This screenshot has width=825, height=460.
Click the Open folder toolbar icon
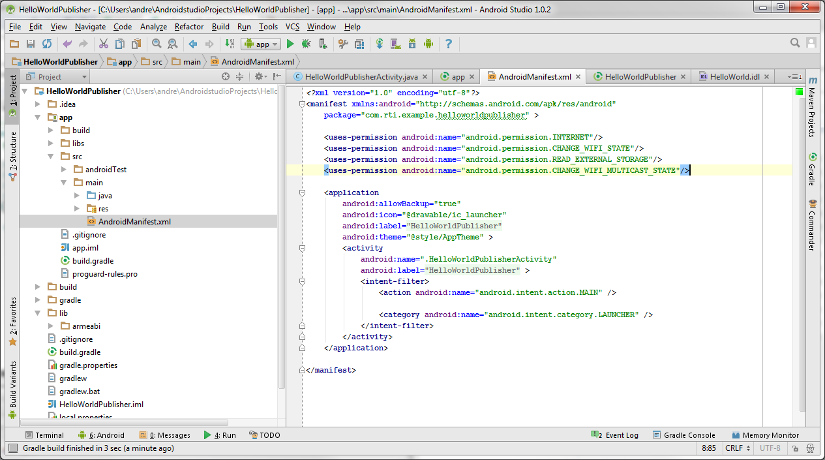pyautogui.click(x=14, y=44)
